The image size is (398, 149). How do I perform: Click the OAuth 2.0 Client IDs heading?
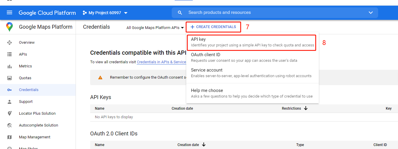tap(114, 134)
